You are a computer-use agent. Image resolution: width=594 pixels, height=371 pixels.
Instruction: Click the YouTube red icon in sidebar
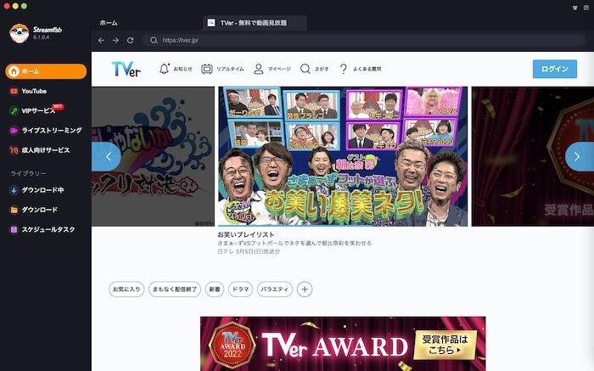14,91
